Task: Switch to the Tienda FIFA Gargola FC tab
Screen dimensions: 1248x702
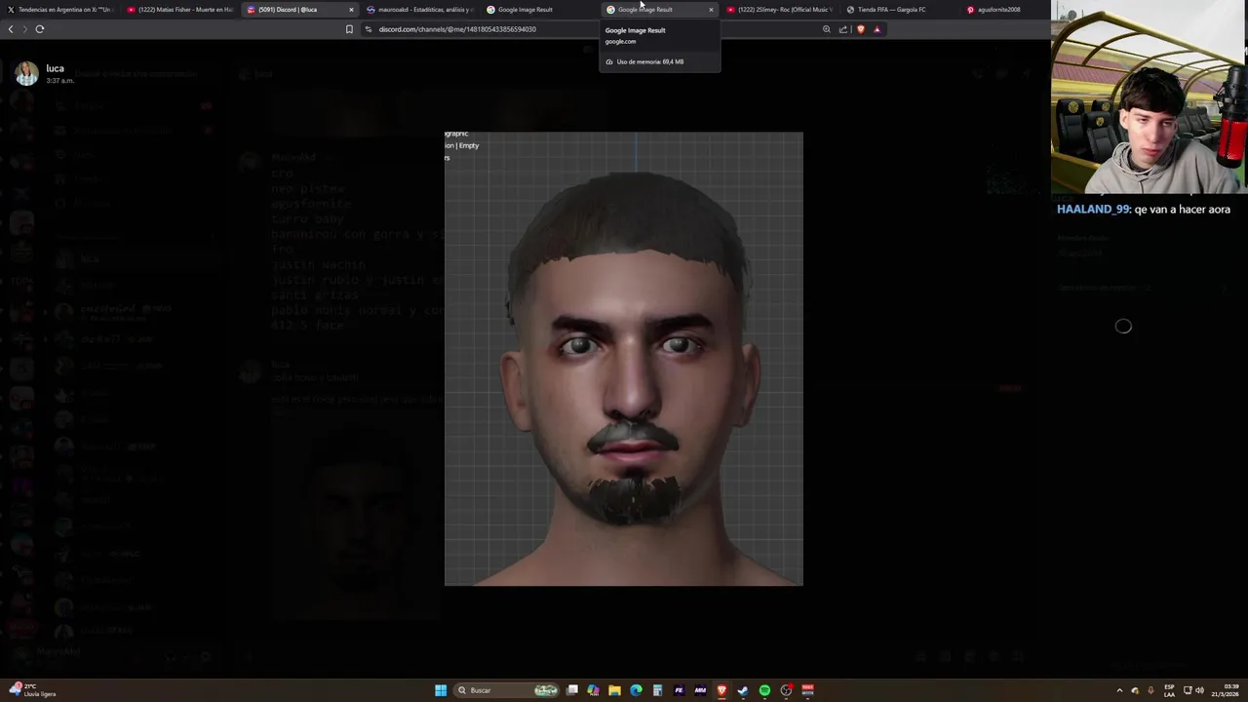Action: (899, 10)
